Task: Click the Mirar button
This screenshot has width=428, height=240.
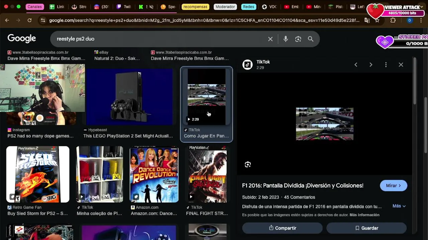Action: [394, 186]
